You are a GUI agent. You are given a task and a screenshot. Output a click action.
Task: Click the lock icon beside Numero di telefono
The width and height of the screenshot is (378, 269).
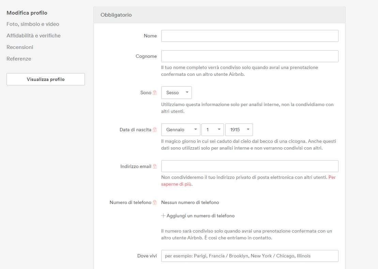tap(155, 202)
